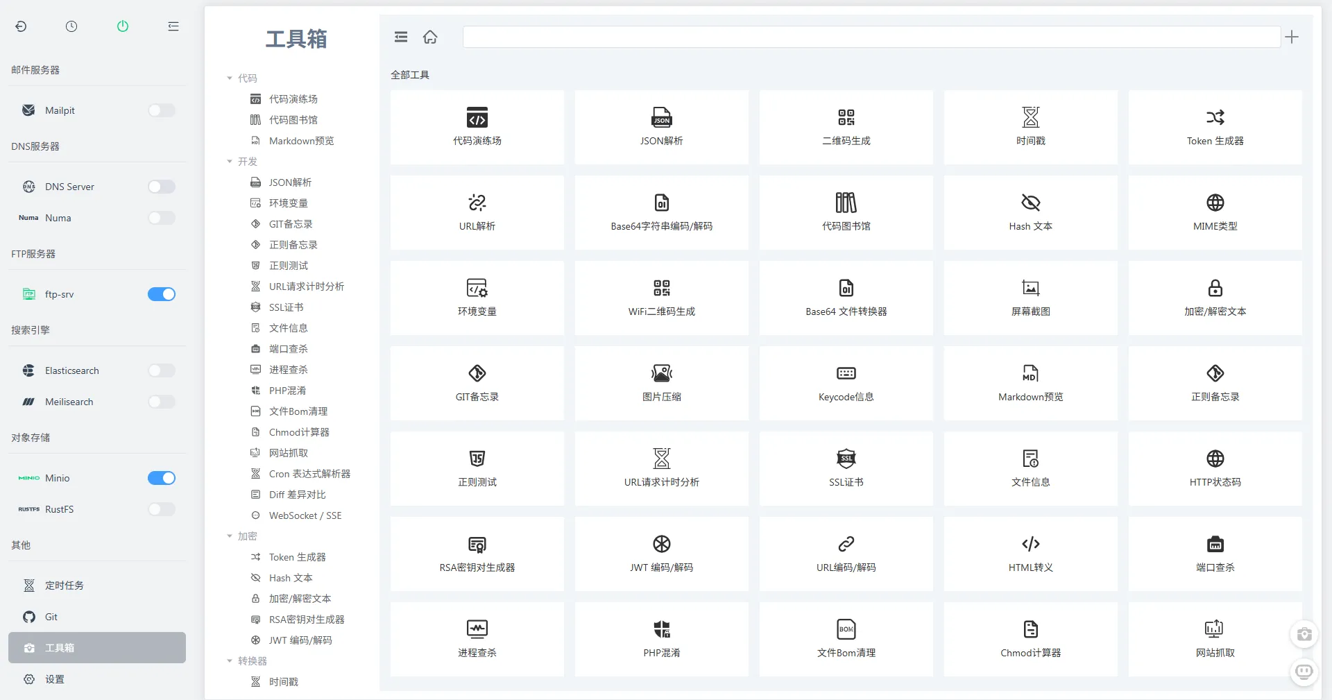The width and height of the screenshot is (1332, 700).
Task: Click the floating robot assistant button
Action: [x=1304, y=672]
